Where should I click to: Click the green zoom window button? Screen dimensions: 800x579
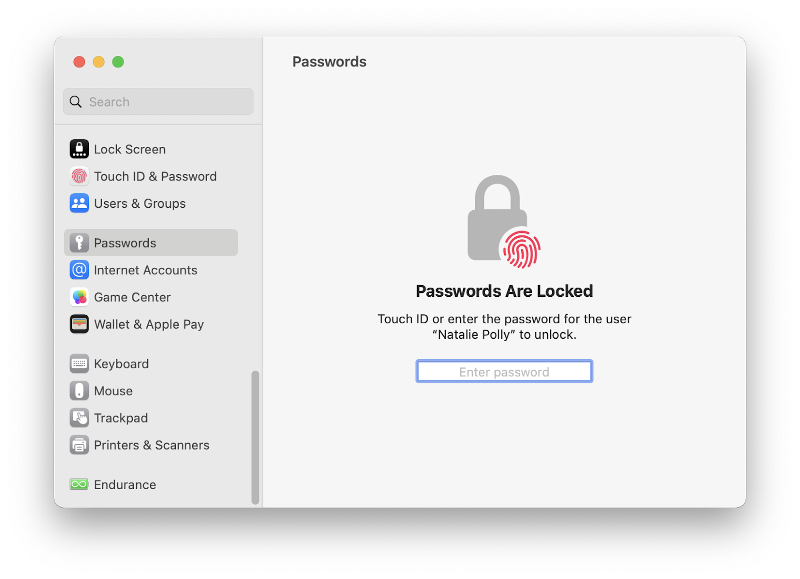[x=118, y=61]
